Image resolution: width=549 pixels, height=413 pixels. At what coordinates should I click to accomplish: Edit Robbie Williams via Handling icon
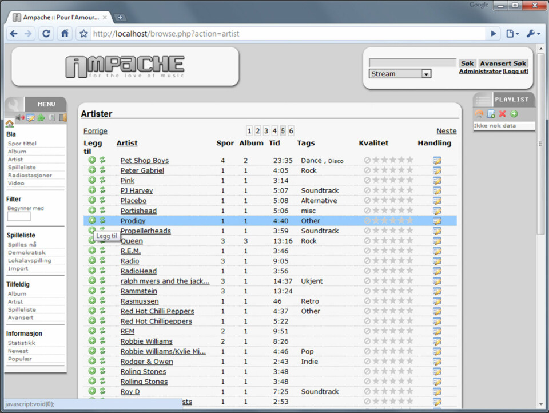(x=437, y=341)
